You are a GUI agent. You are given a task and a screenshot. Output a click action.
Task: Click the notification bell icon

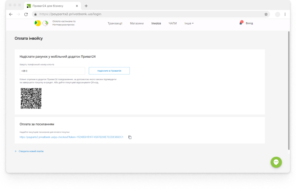[x=241, y=23]
